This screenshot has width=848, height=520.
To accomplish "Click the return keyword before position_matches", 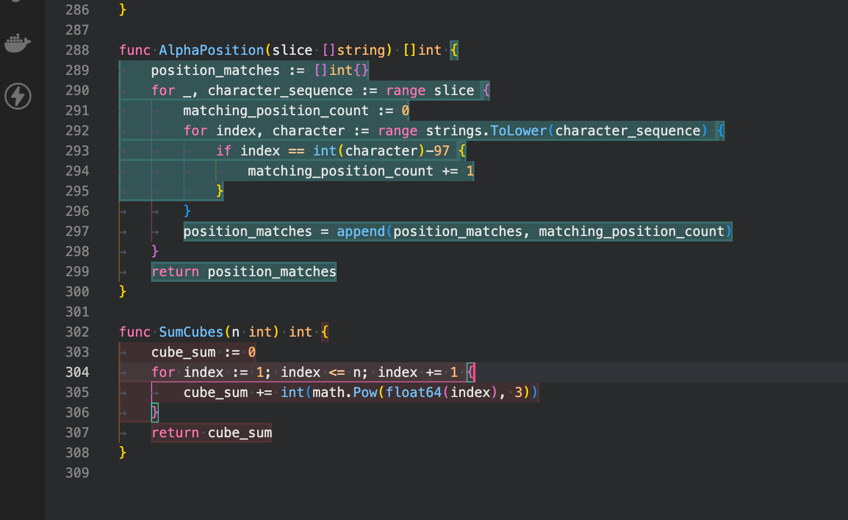I will coord(175,272).
